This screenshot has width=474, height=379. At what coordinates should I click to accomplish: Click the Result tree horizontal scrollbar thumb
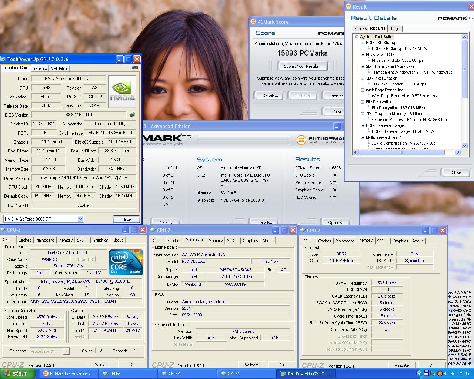pos(402,152)
